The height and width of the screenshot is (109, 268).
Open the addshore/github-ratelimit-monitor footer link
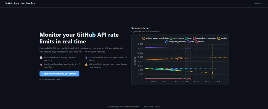pos(125,107)
